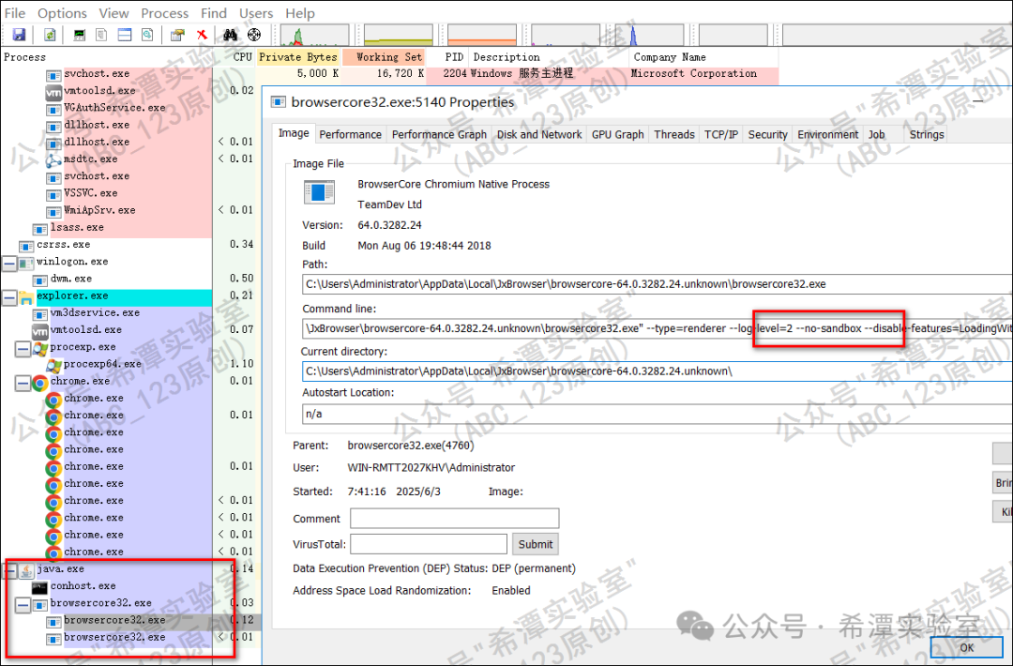1013x666 pixels.
Task: Switch to the Environment tab
Action: (x=827, y=134)
